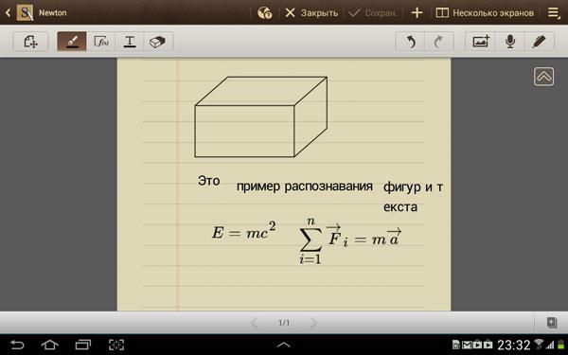This screenshot has width=568, height=355.
Task: Go to previous page arrow
Action: (255, 323)
